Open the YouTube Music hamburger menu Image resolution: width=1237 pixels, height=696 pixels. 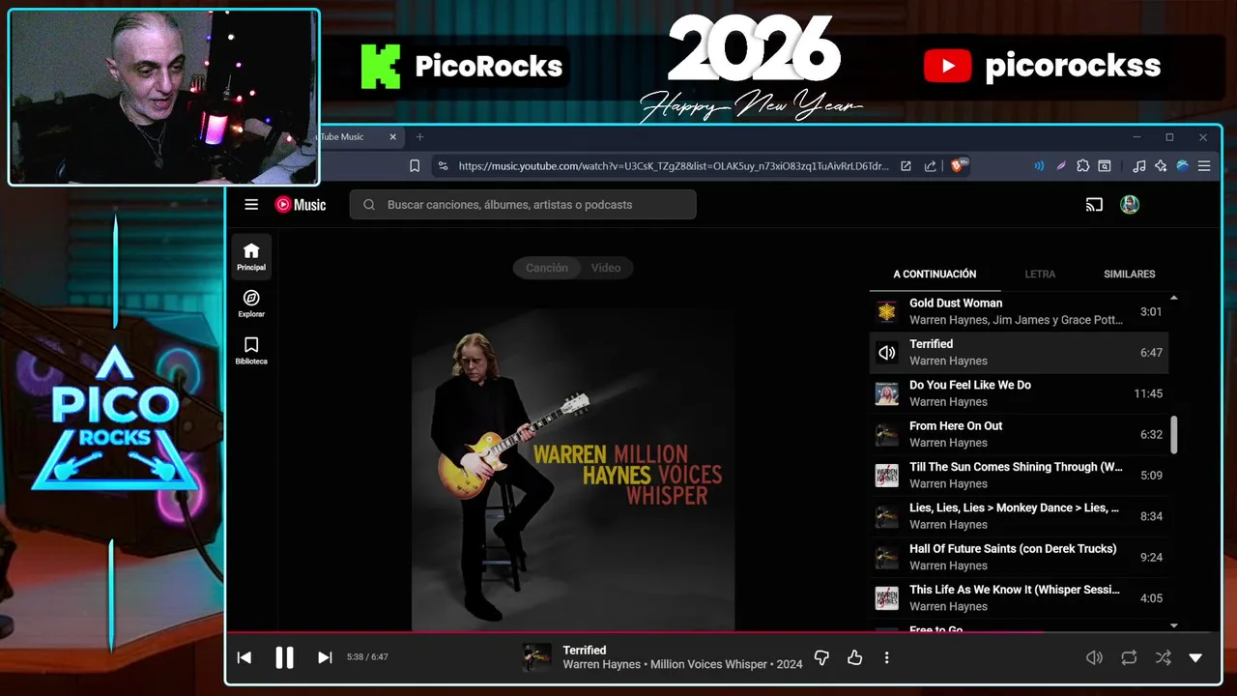(x=251, y=204)
